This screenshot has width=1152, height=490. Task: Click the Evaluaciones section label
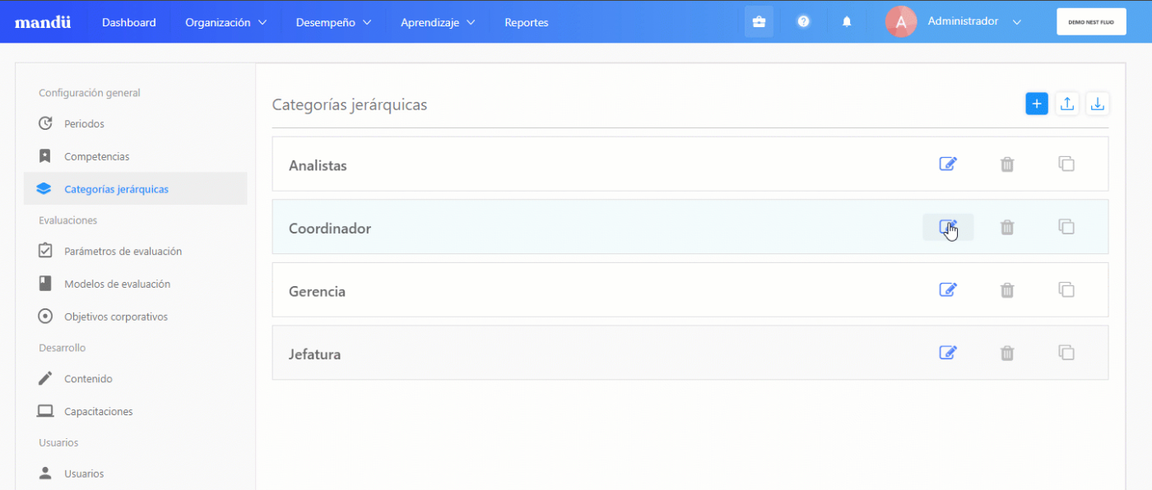[68, 220]
